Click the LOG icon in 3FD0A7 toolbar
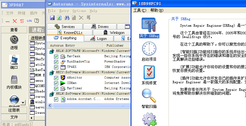The image size is (246, 126). click(x=29, y=21)
